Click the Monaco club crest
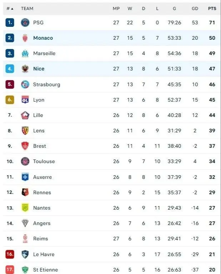Viewport: 221px width, 274px height. click(x=25, y=38)
